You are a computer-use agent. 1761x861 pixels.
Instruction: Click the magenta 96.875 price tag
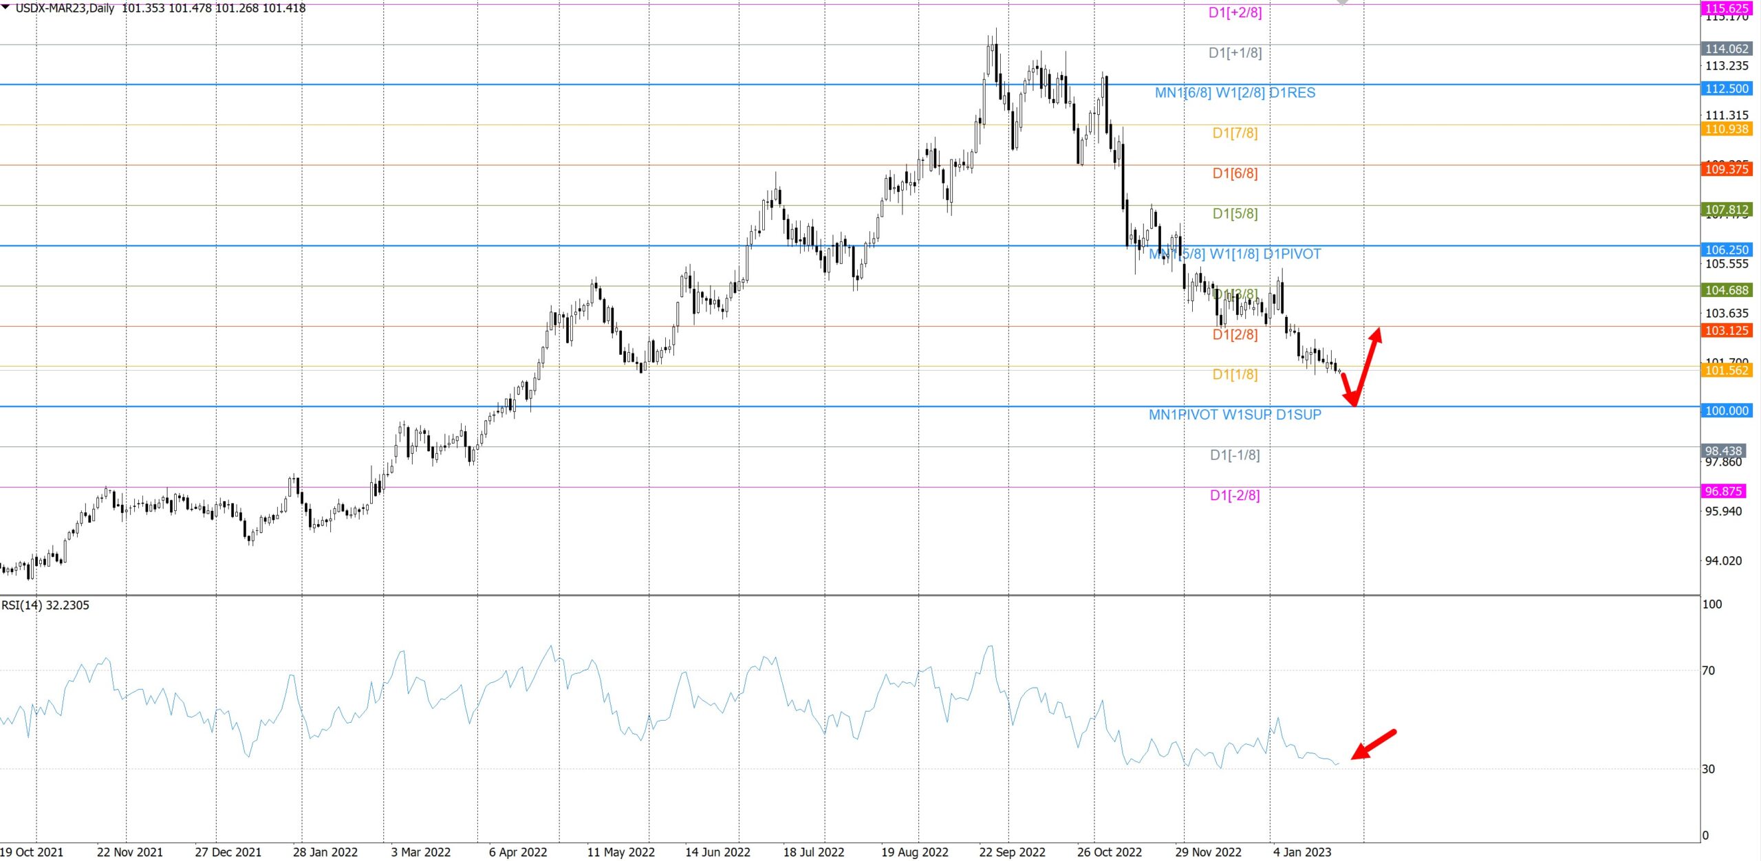1722,491
